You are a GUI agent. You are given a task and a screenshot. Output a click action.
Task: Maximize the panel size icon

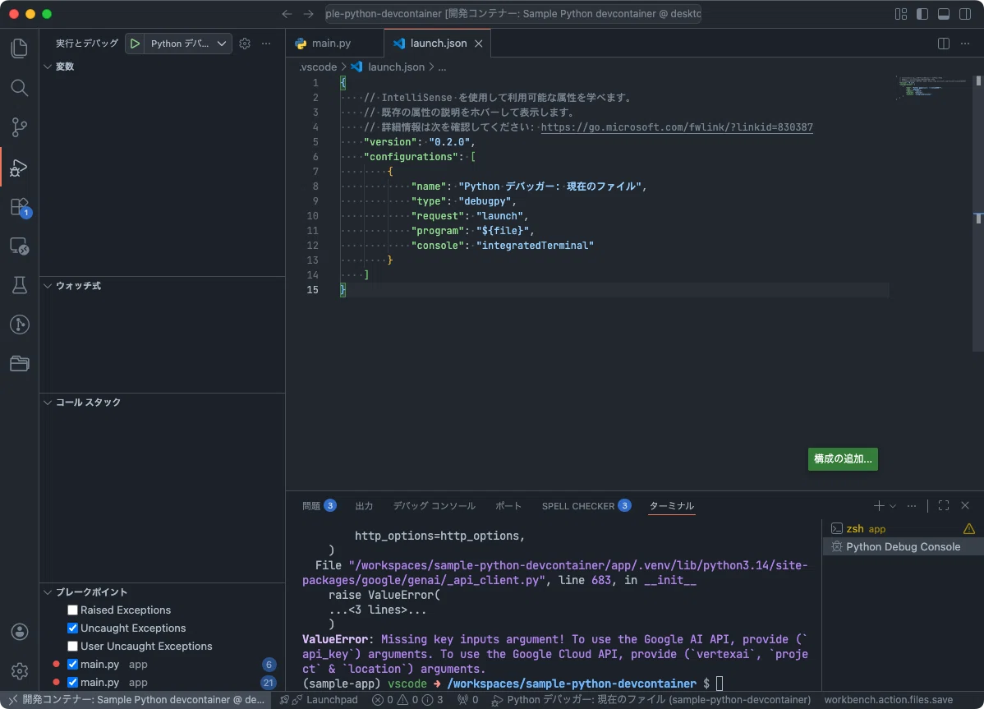(944, 506)
